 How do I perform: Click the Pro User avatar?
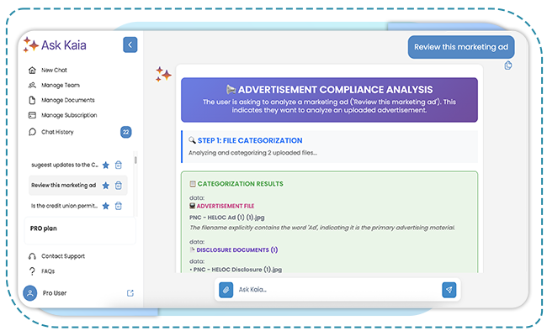coord(30,293)
